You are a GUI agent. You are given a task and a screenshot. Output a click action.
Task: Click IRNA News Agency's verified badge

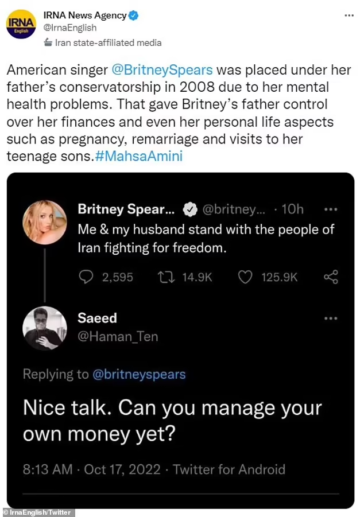[134, 15]
